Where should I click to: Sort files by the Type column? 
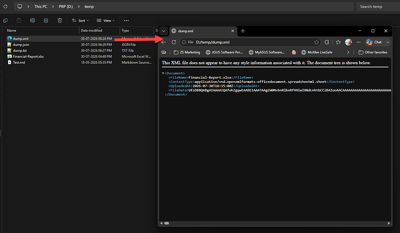[x=125, y=30]
